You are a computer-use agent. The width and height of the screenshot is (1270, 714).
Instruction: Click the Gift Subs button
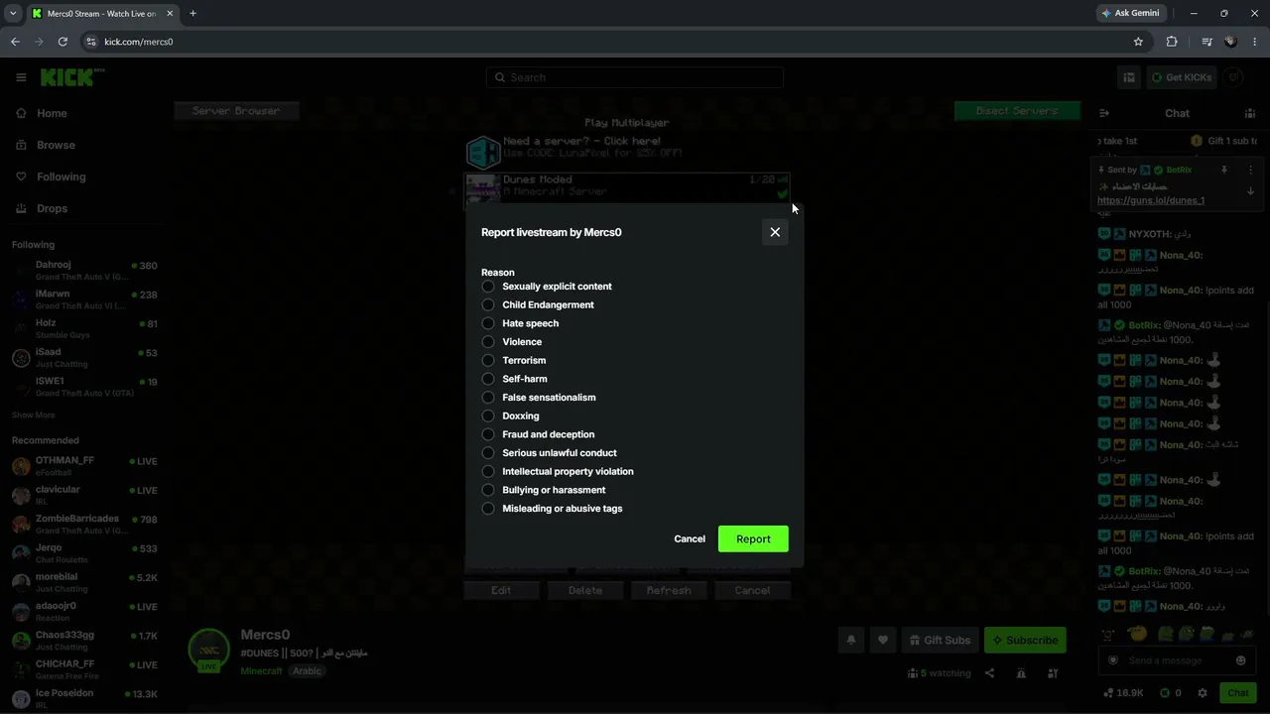[x=940, y=641]
